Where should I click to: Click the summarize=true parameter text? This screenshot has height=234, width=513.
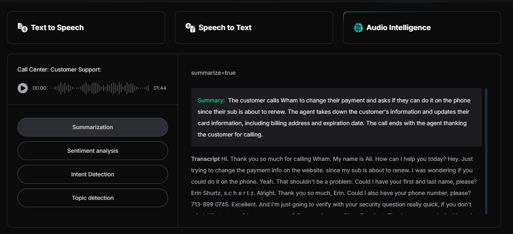213,73
